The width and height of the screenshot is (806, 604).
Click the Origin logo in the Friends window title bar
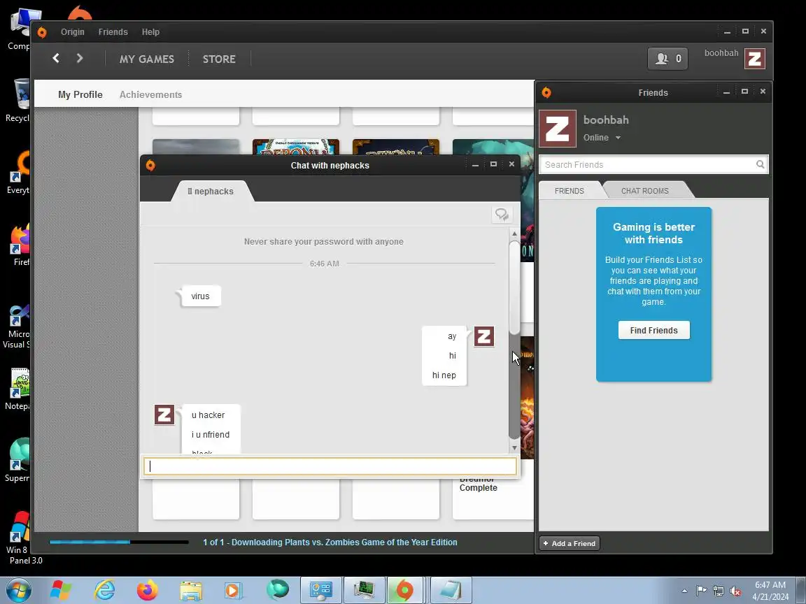click(546, 92)
